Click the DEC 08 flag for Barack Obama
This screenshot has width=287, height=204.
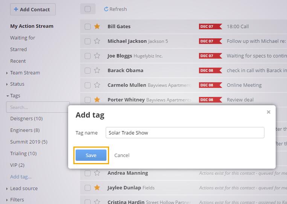211,70
